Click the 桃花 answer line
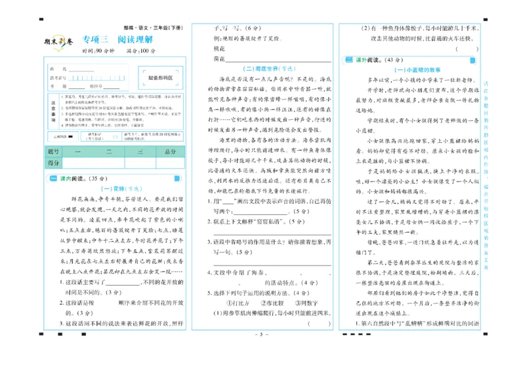525x371 pixels. coord(278,49)
